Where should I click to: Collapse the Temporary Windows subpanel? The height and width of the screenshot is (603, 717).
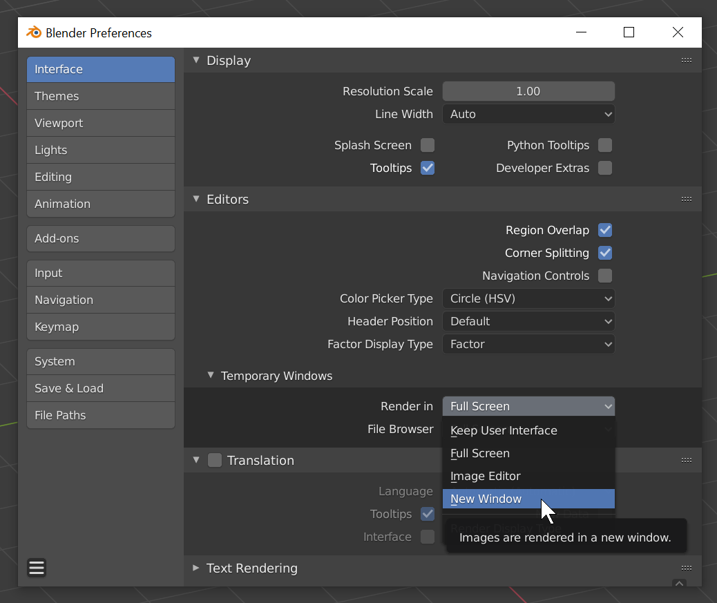pos(211,376)
